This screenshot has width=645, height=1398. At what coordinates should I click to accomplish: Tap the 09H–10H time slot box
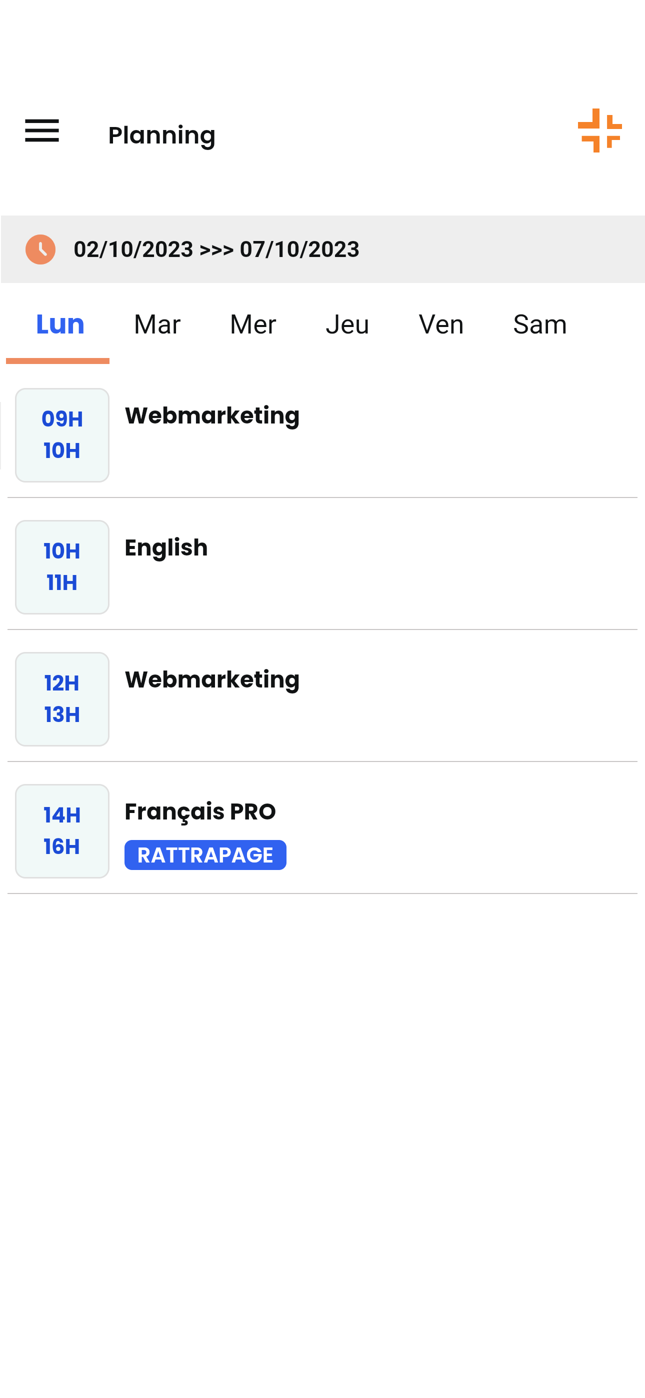pyautogui.click(x=62, y=434)
